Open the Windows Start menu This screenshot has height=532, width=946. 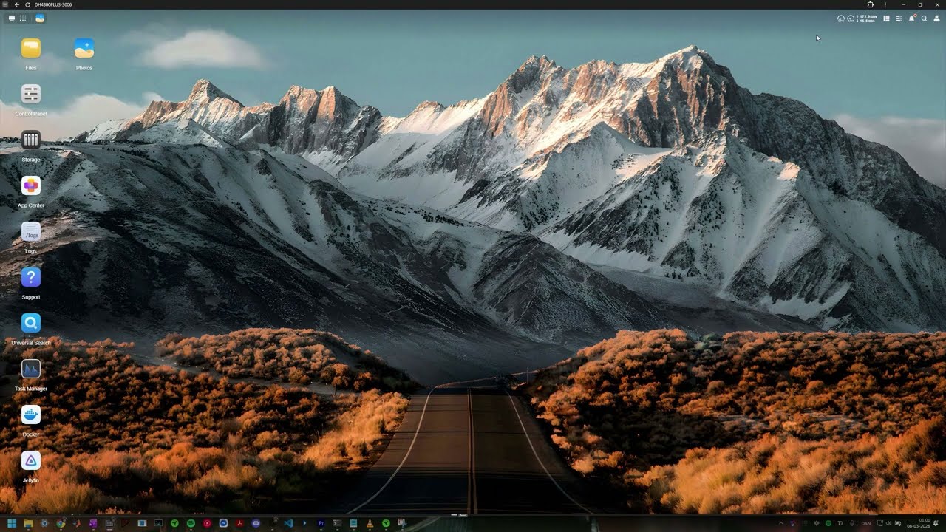(x=12, y=523)
